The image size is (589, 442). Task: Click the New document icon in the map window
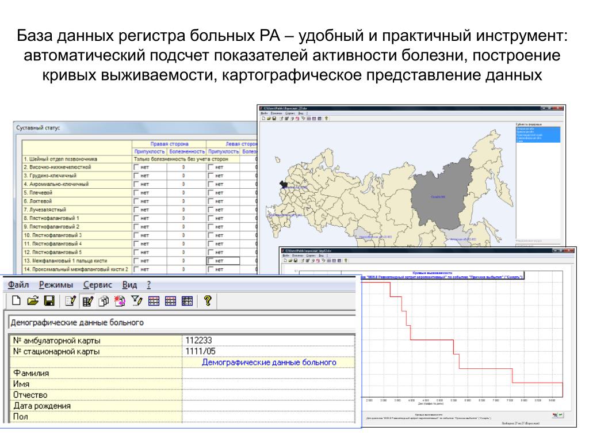[263, 119]
